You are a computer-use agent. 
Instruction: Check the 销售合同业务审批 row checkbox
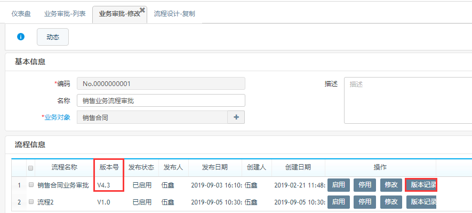click(x=31, y=185)
